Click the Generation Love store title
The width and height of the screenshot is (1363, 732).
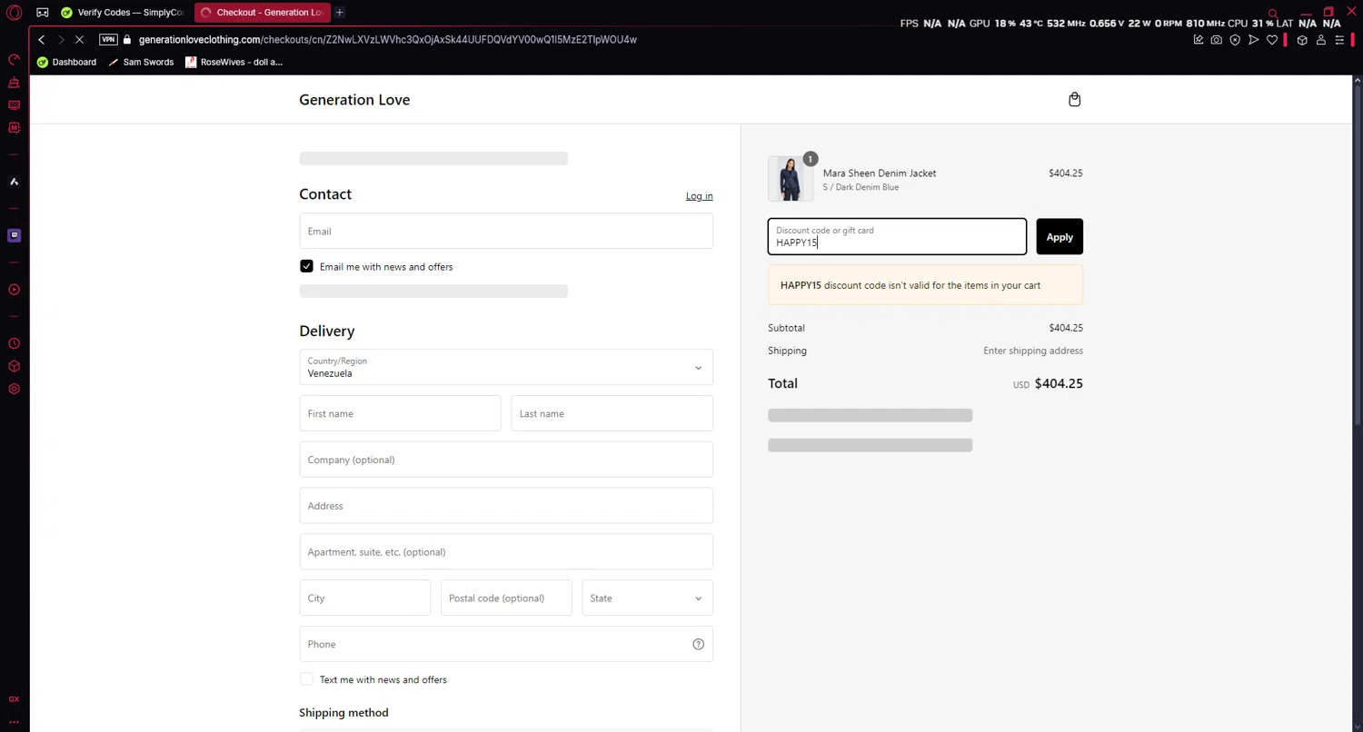[354, 100]
